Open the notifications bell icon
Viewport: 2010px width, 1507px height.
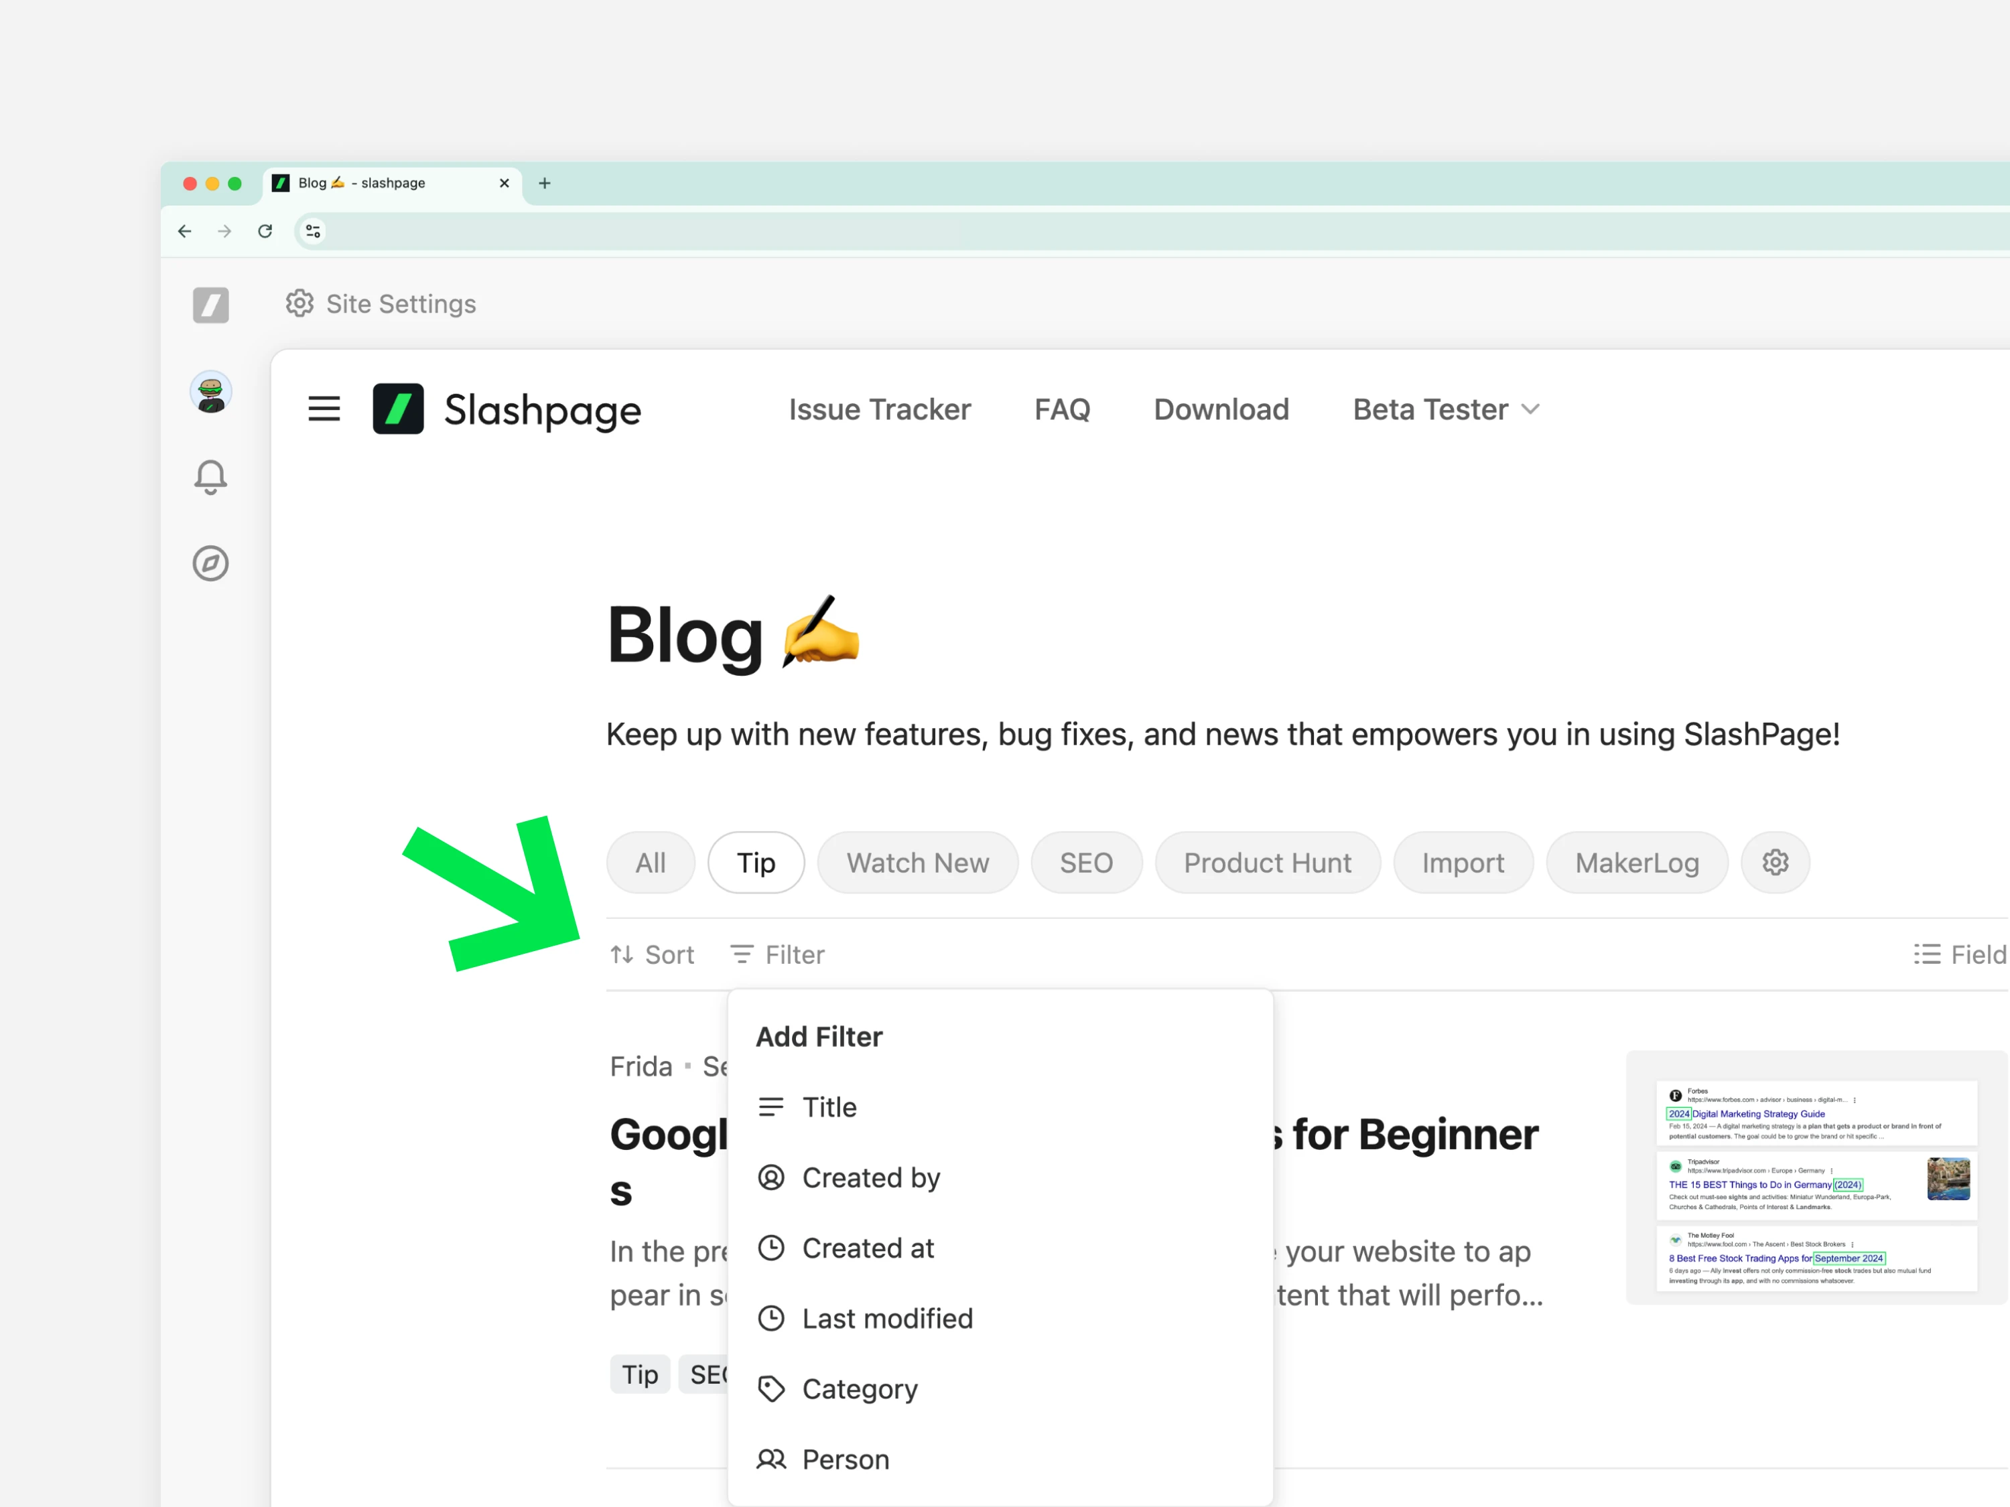click(211, 477)
